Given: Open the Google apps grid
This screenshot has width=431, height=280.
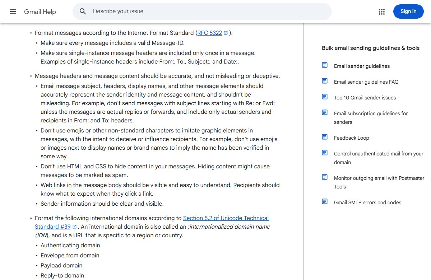Looking at the screenshot, I should 382,11.
